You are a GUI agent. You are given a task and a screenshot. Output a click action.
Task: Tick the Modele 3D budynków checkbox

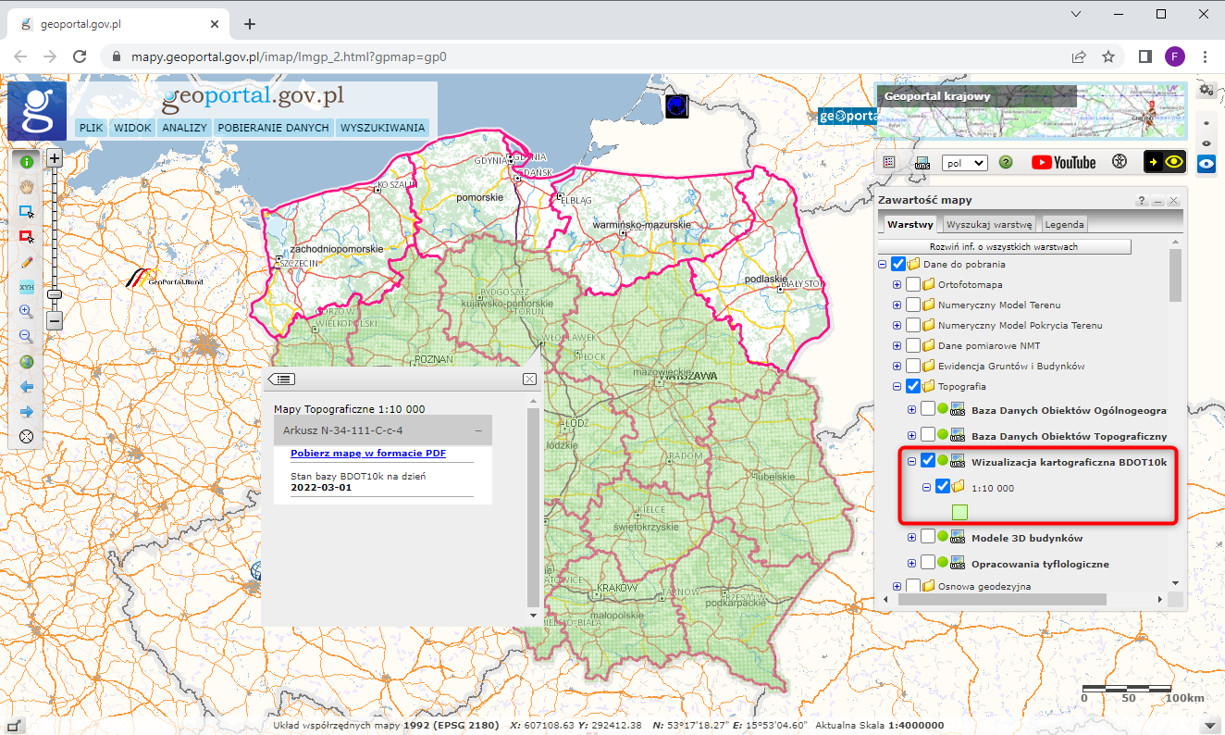click(x=928, y=537)
